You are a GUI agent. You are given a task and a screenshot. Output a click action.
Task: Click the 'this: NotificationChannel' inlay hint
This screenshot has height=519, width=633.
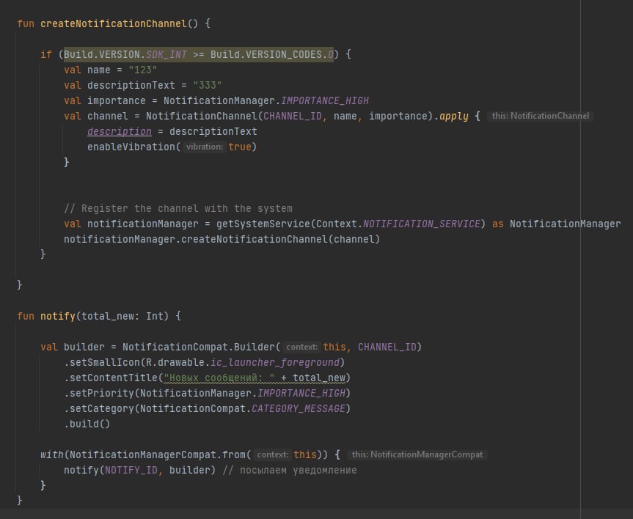(540, 116)
